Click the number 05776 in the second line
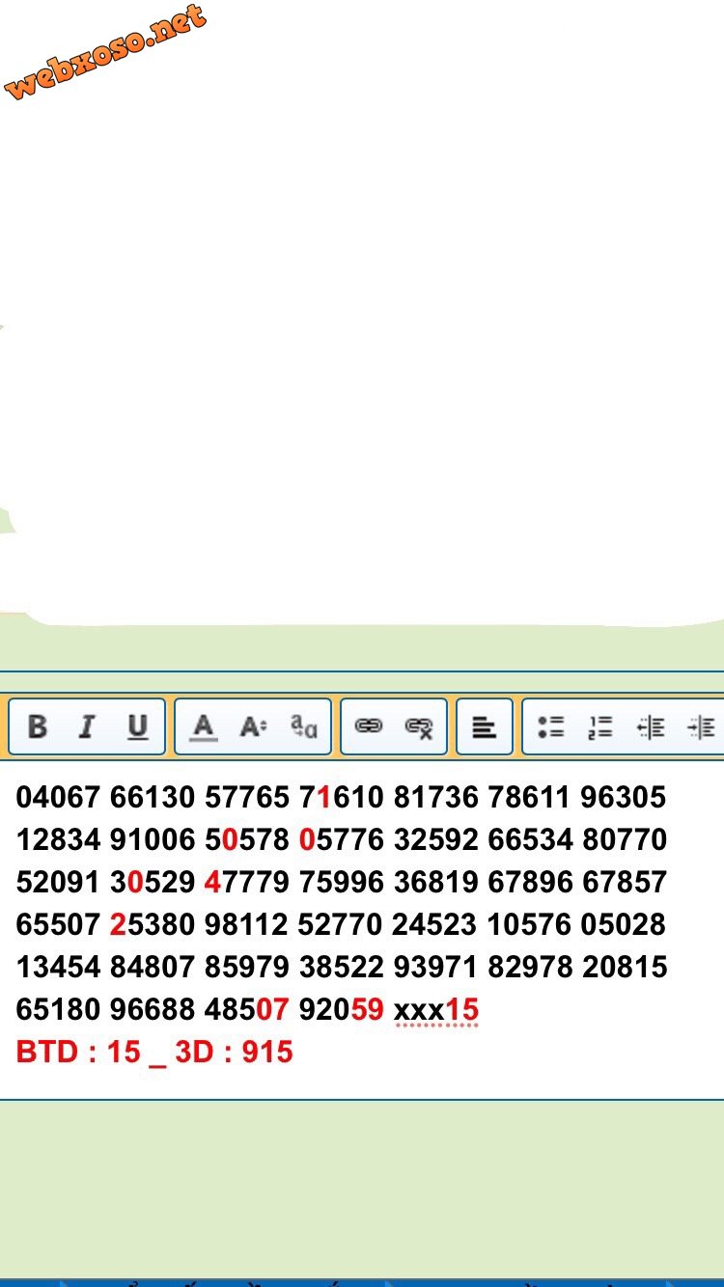The width and height of the screenshot is (724, 1287). (x=341, y=839)
